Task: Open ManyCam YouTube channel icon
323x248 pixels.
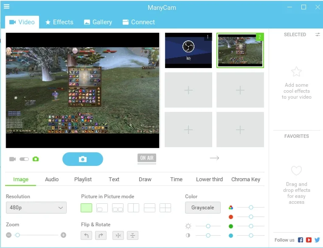Action: [x=309, y=240]
